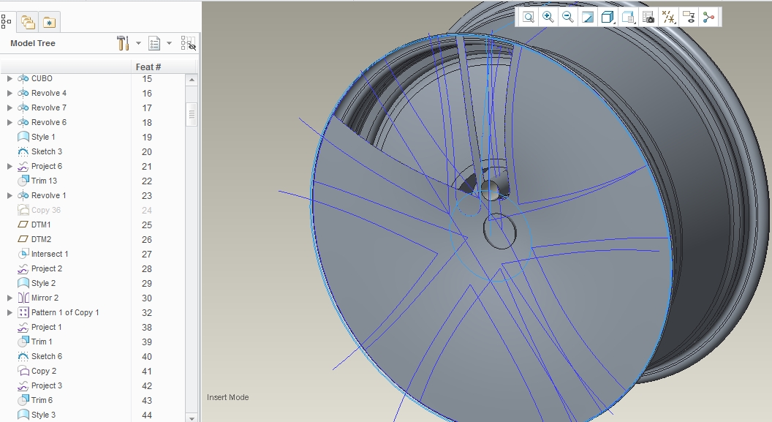Select the Sketch 3 feature icon

click(23, 151)
